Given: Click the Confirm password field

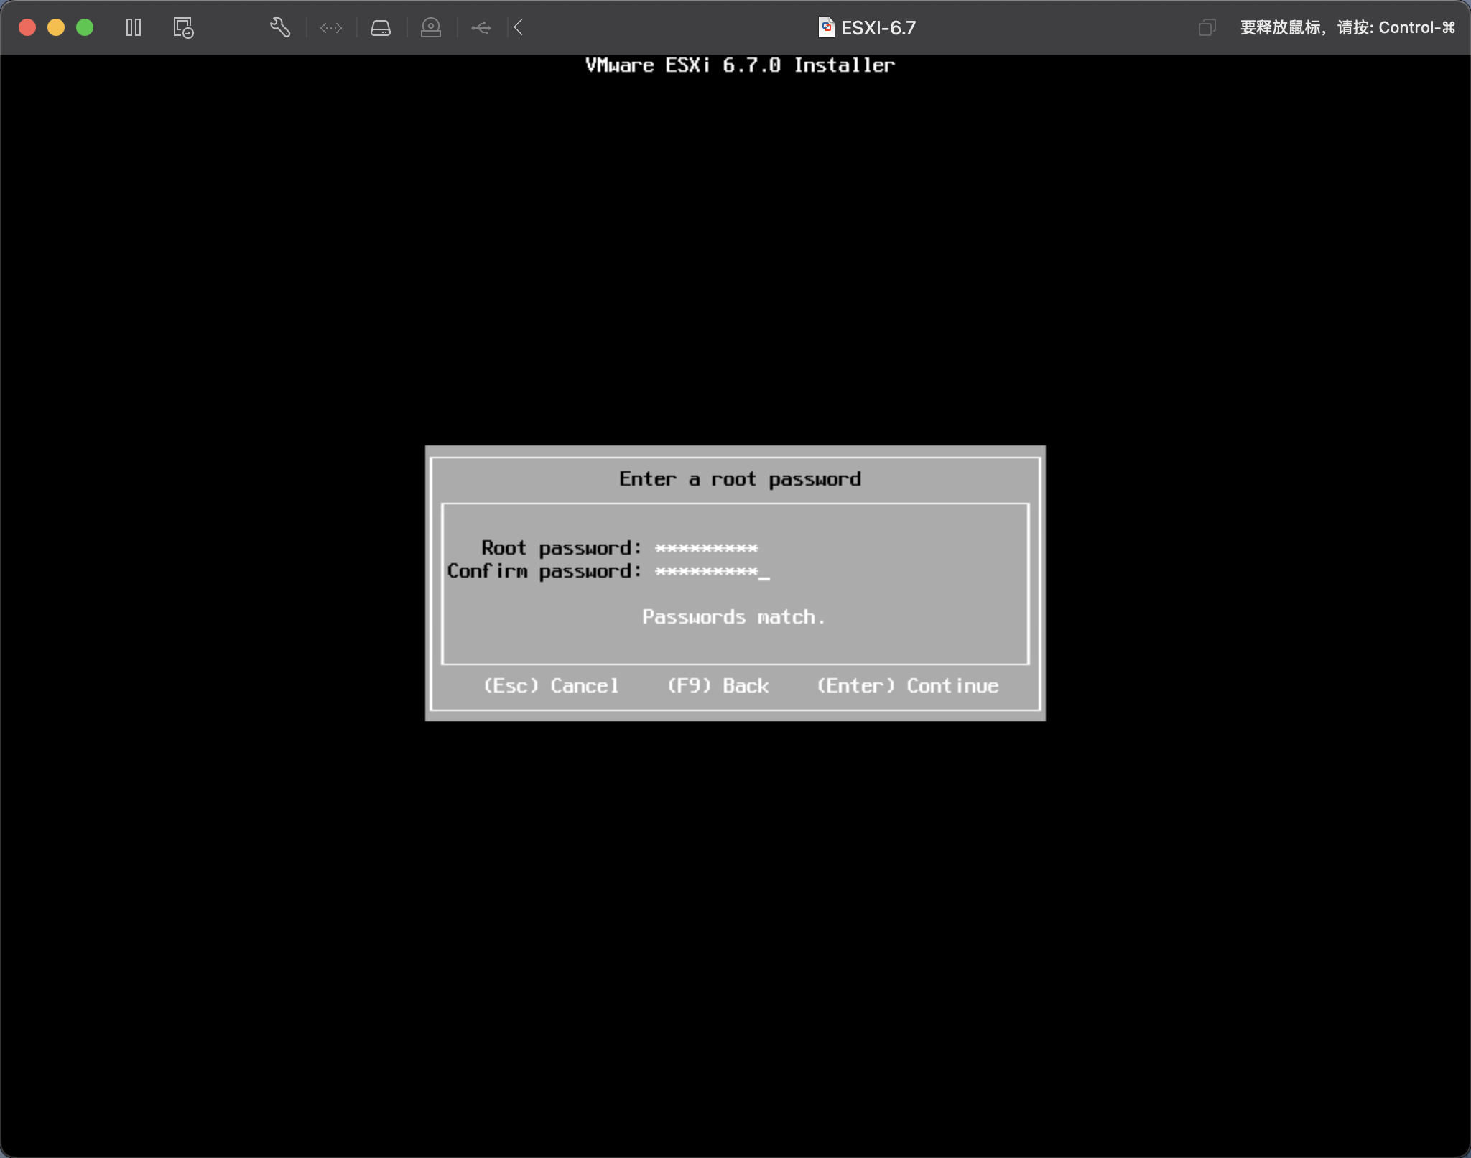Looking at the screenshot, I should click(x=706, y=572).
